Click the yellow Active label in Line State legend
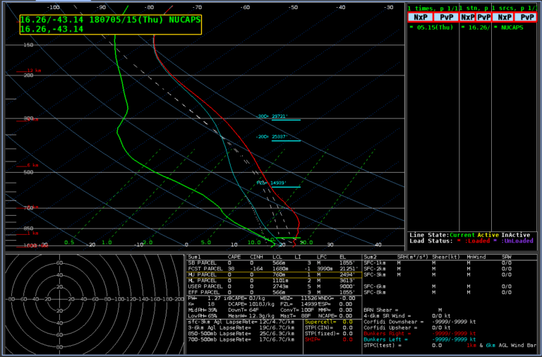This screenshot has width=542, height=357. click(488, 235)
